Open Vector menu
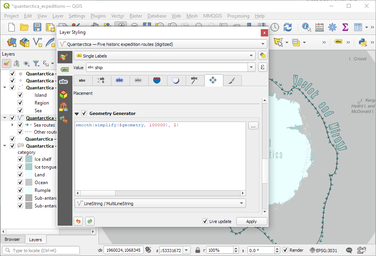This screenshot has width=376, height=256. click(118, 16)
